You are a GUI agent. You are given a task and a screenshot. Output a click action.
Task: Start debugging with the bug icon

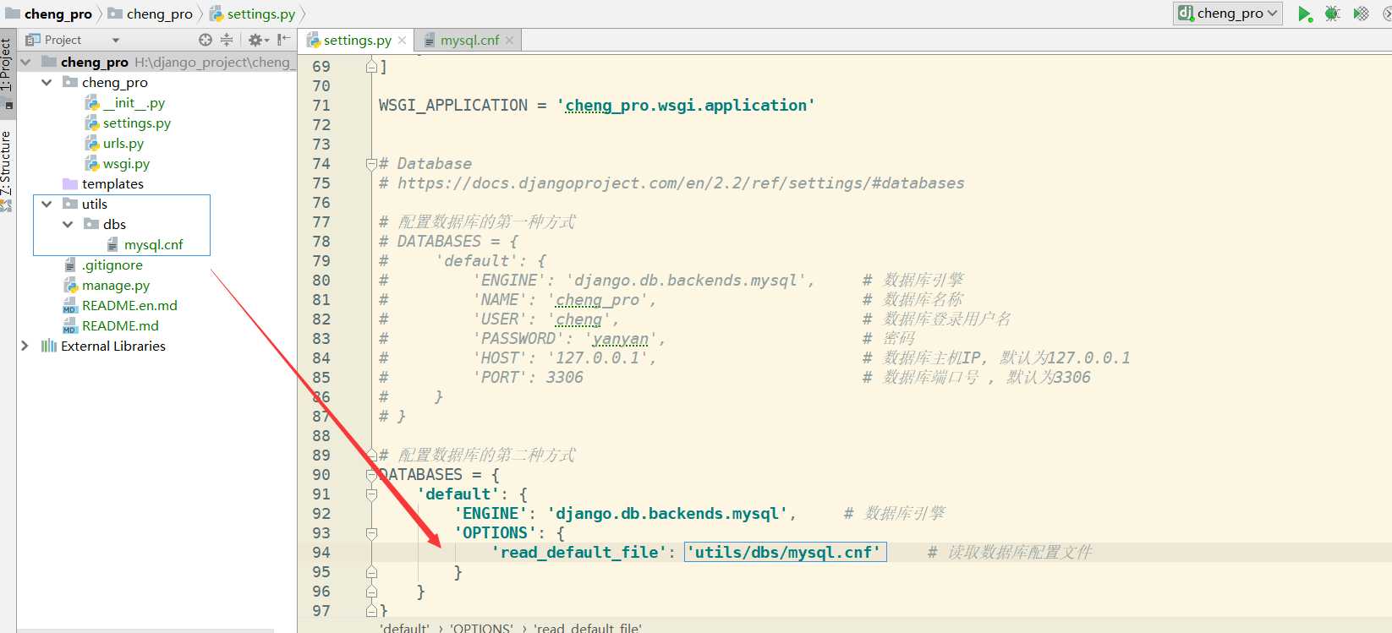pyautogui.click(x=1333, y=14)
